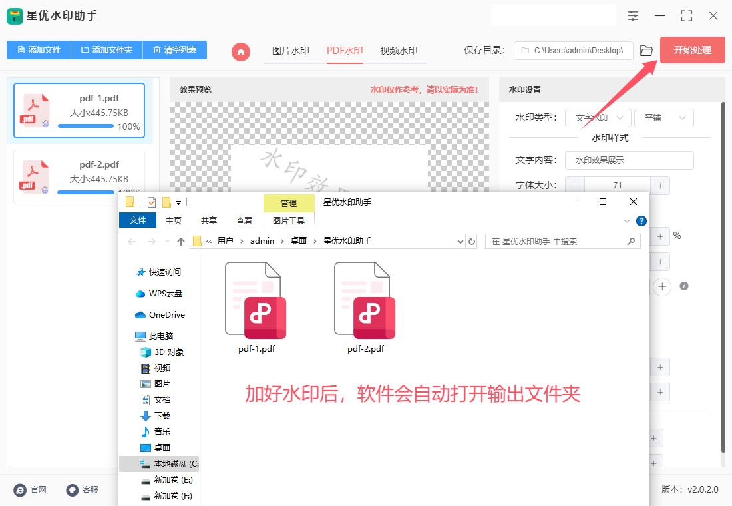Click the 开始处理 button

click(692, 50)
